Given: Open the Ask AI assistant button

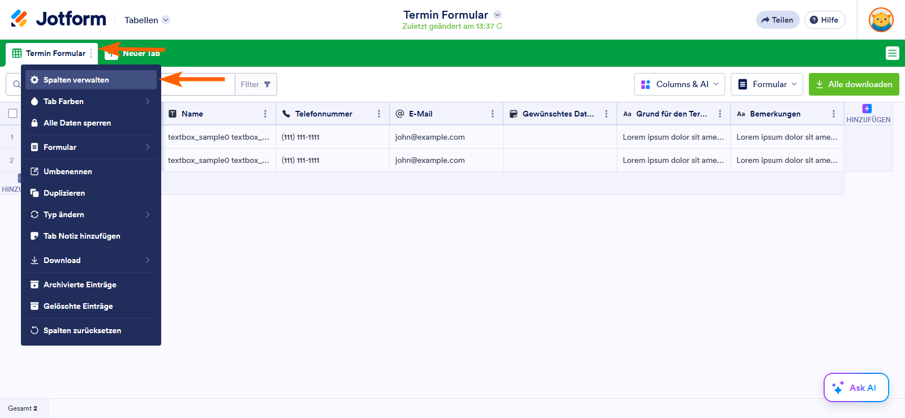Looking at the screenshot, I should [x=856, y=387].
